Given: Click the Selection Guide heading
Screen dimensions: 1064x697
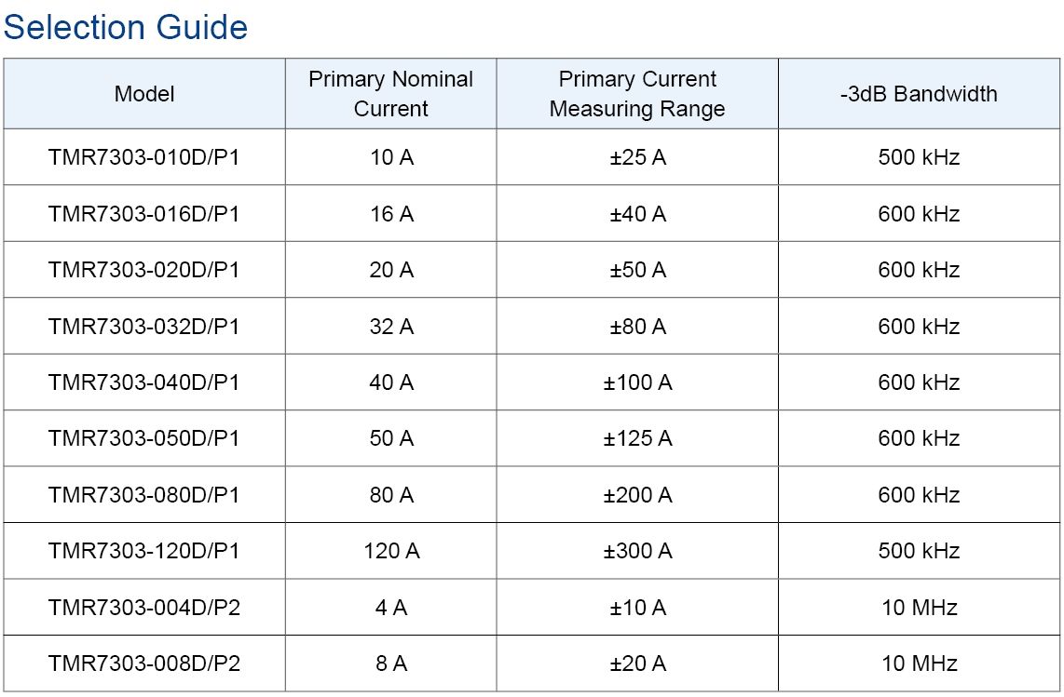Looking at the screenshot, I should pyautogui.click(x=126, y=27).
